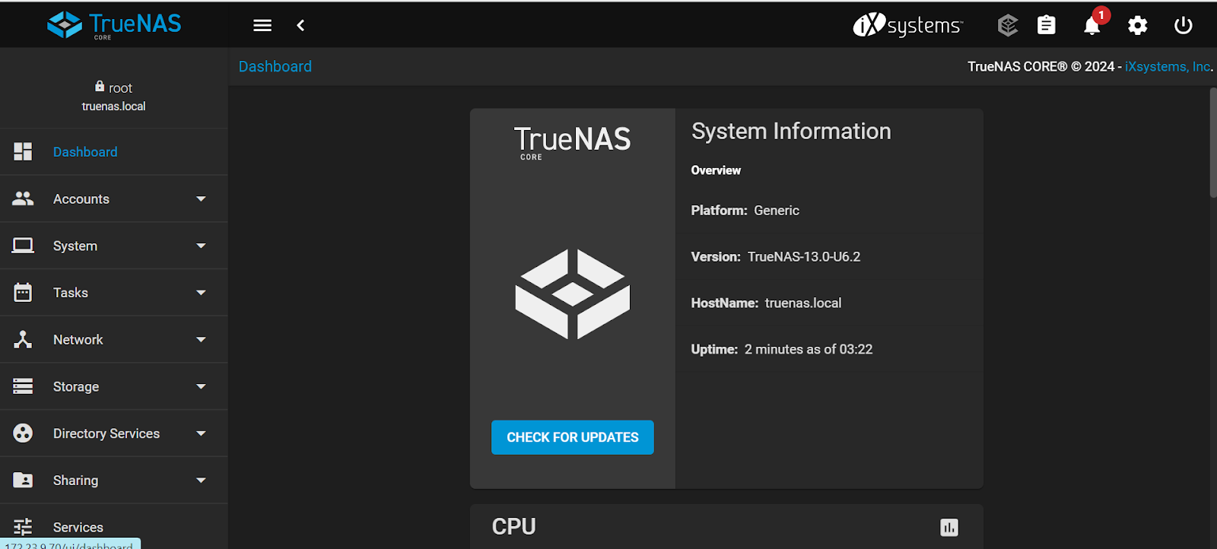Open the System menu item

click(x=114, y=246)
